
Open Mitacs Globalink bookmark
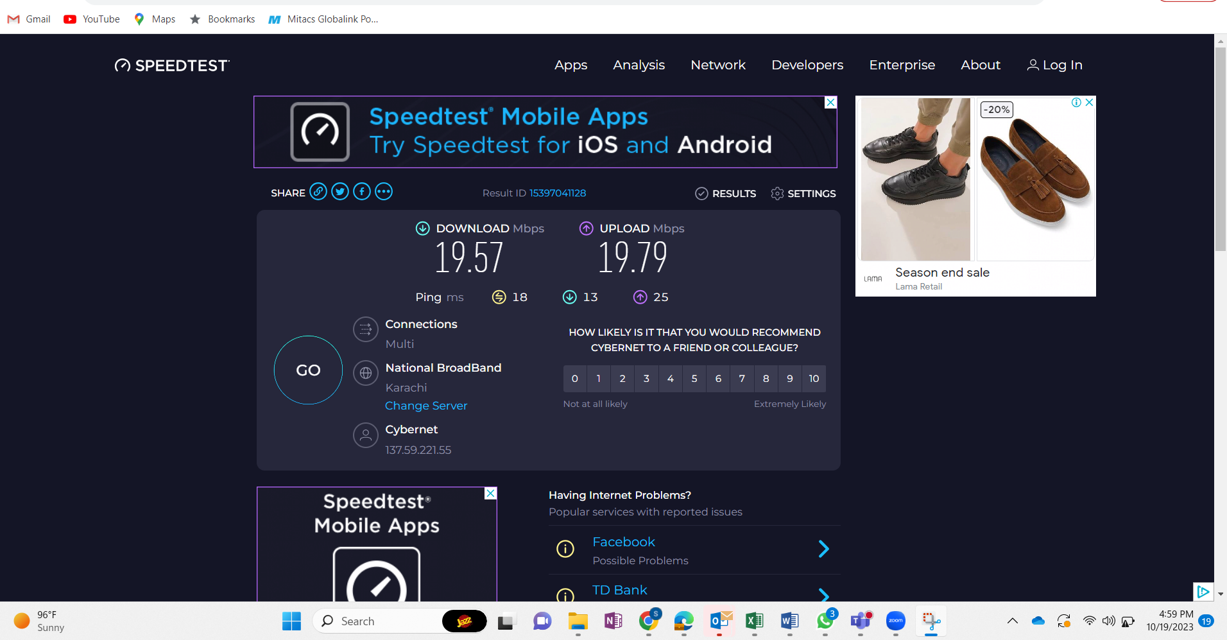(323, 19)
